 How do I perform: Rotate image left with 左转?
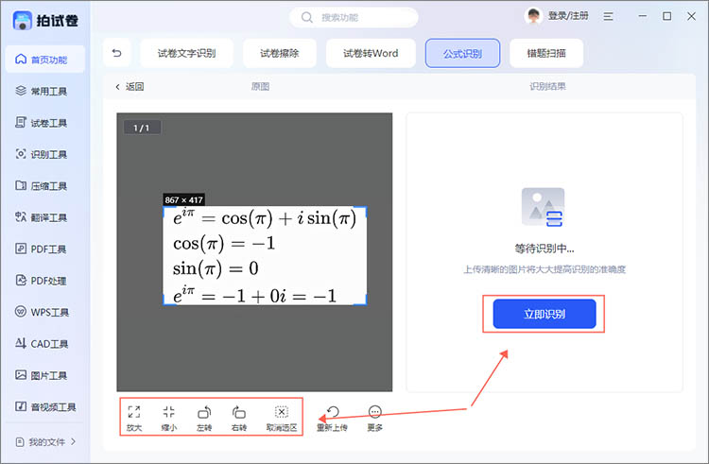point(204,418)
